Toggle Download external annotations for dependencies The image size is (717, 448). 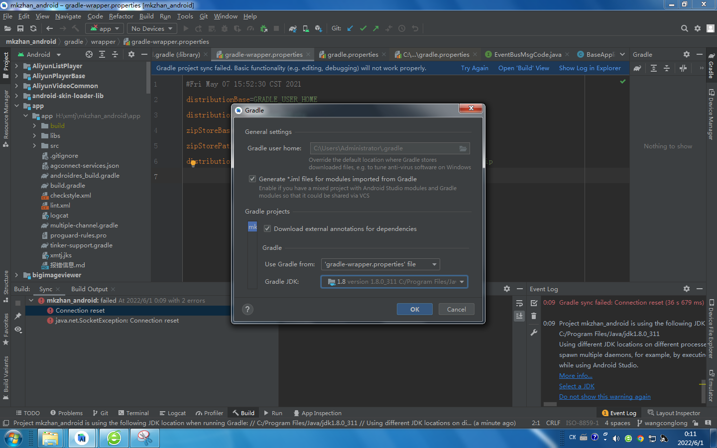click(267, 228)
